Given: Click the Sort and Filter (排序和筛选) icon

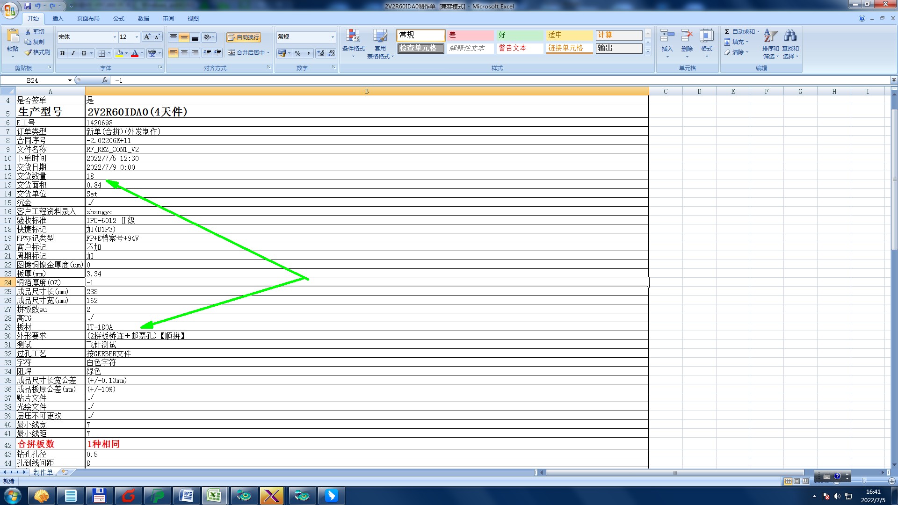Looking at the screenshot, I should click(770, 36).
